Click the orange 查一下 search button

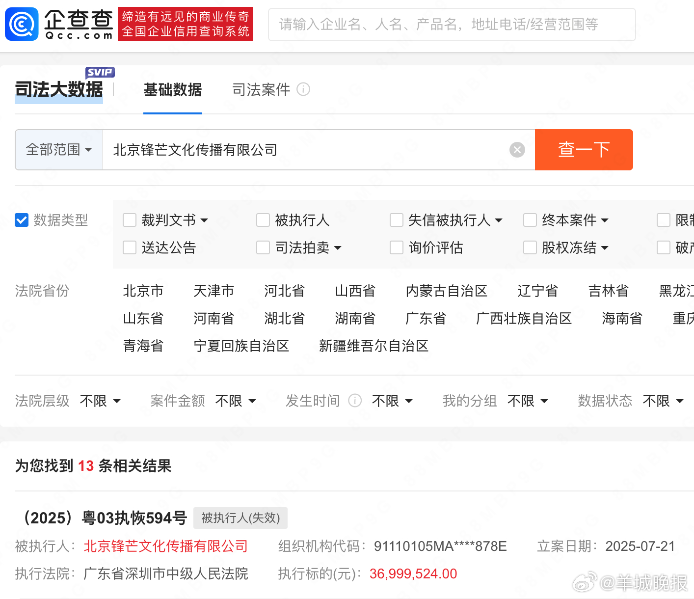[584, 150]
